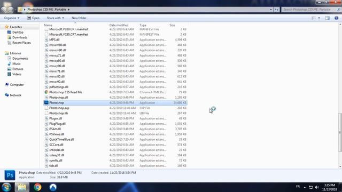Open the Photoshop application file
This screenshot has height=192, width=342.
point(115,103)
